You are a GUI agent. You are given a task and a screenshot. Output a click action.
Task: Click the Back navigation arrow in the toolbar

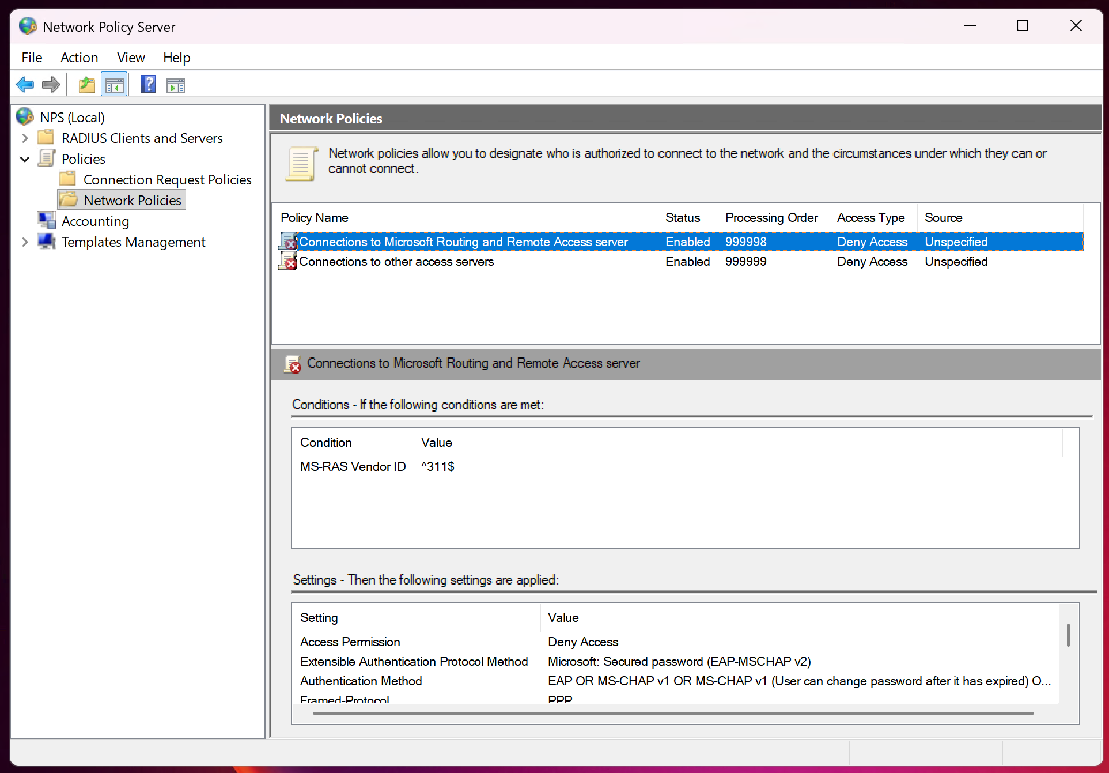pyautogui.click(x=25, y=84)
